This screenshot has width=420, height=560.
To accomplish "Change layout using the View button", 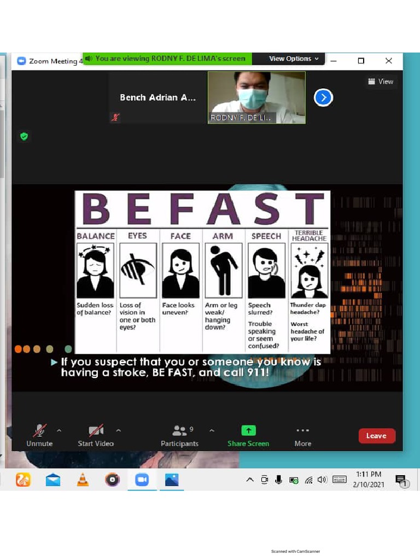I will click(x=381, y=81).
